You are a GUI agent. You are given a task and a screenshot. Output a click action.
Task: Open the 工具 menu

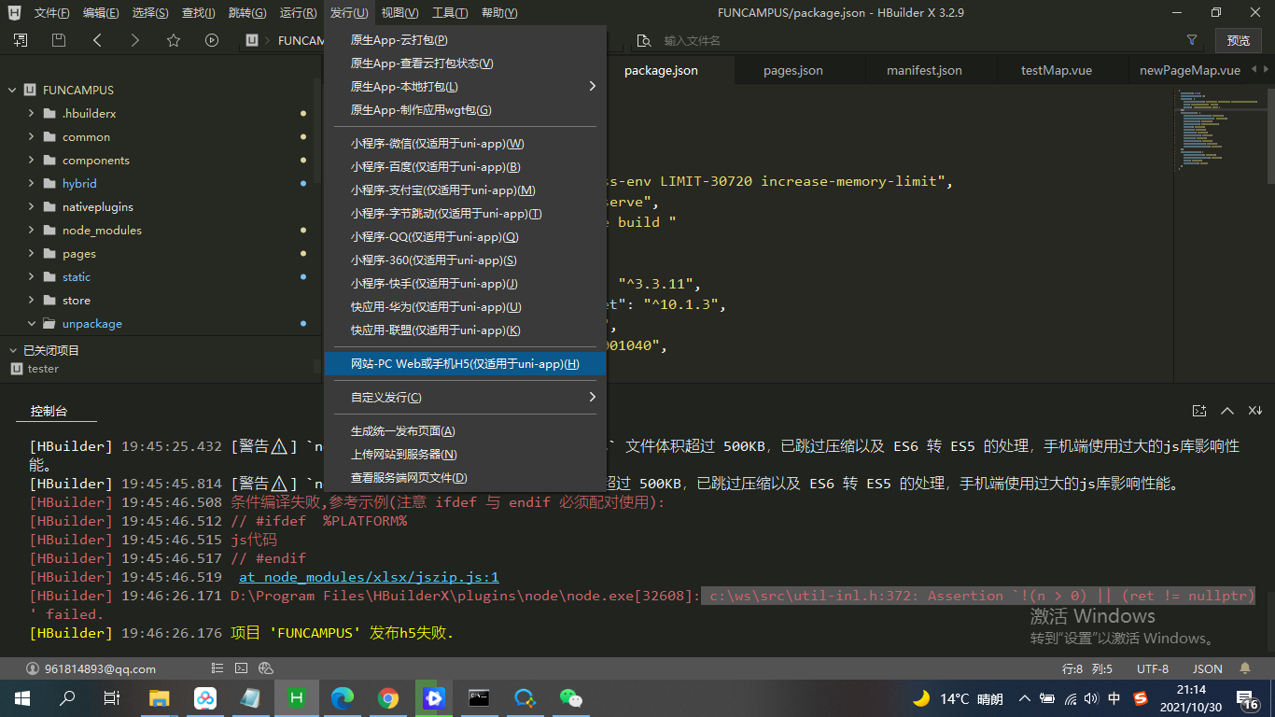tap(450, 13)
